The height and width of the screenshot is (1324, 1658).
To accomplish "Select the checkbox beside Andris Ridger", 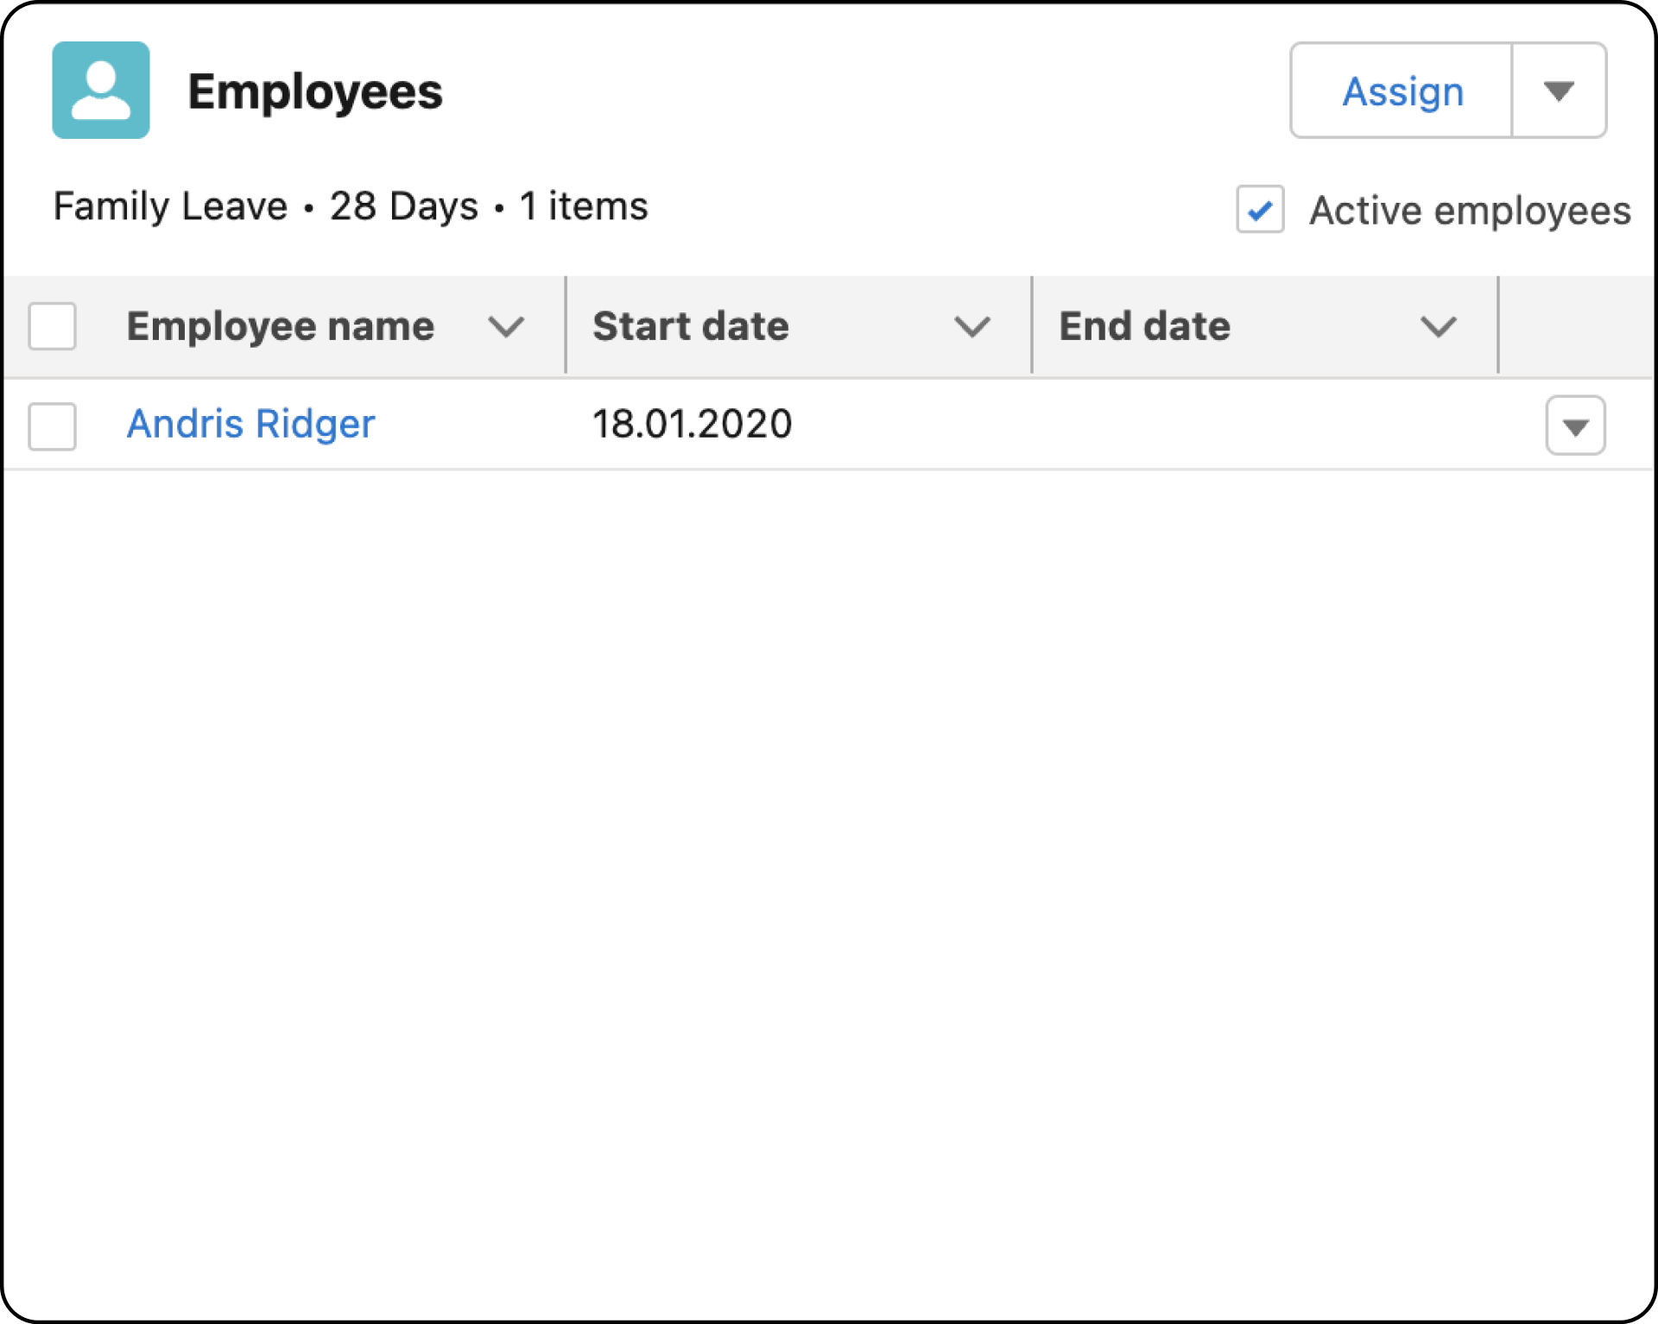I will click(x=52, y=425).
